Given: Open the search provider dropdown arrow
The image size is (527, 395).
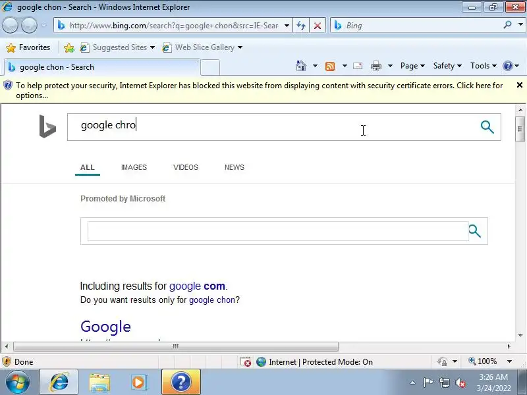Looking at the screenshot, I should click(520, 25).
